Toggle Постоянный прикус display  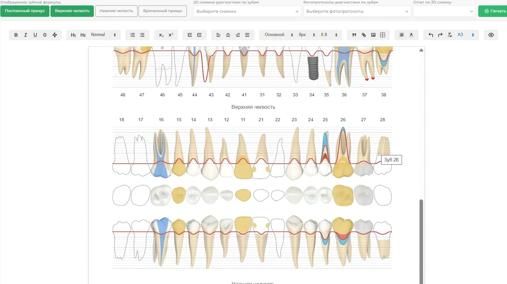pyautogui.click(x=25, y=11)
